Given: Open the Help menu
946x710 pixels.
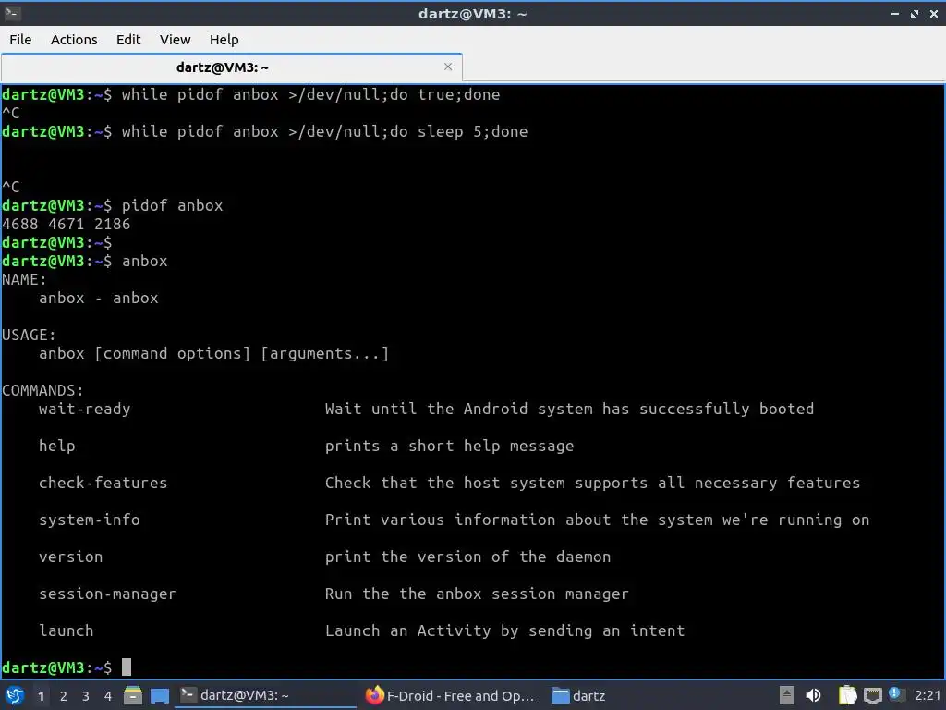Looking at the screenshot, I should tap(224, 40).
